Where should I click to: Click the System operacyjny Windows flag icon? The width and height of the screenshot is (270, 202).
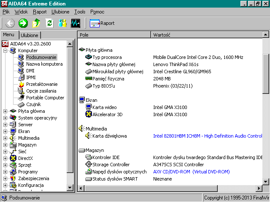pos(13,118)
